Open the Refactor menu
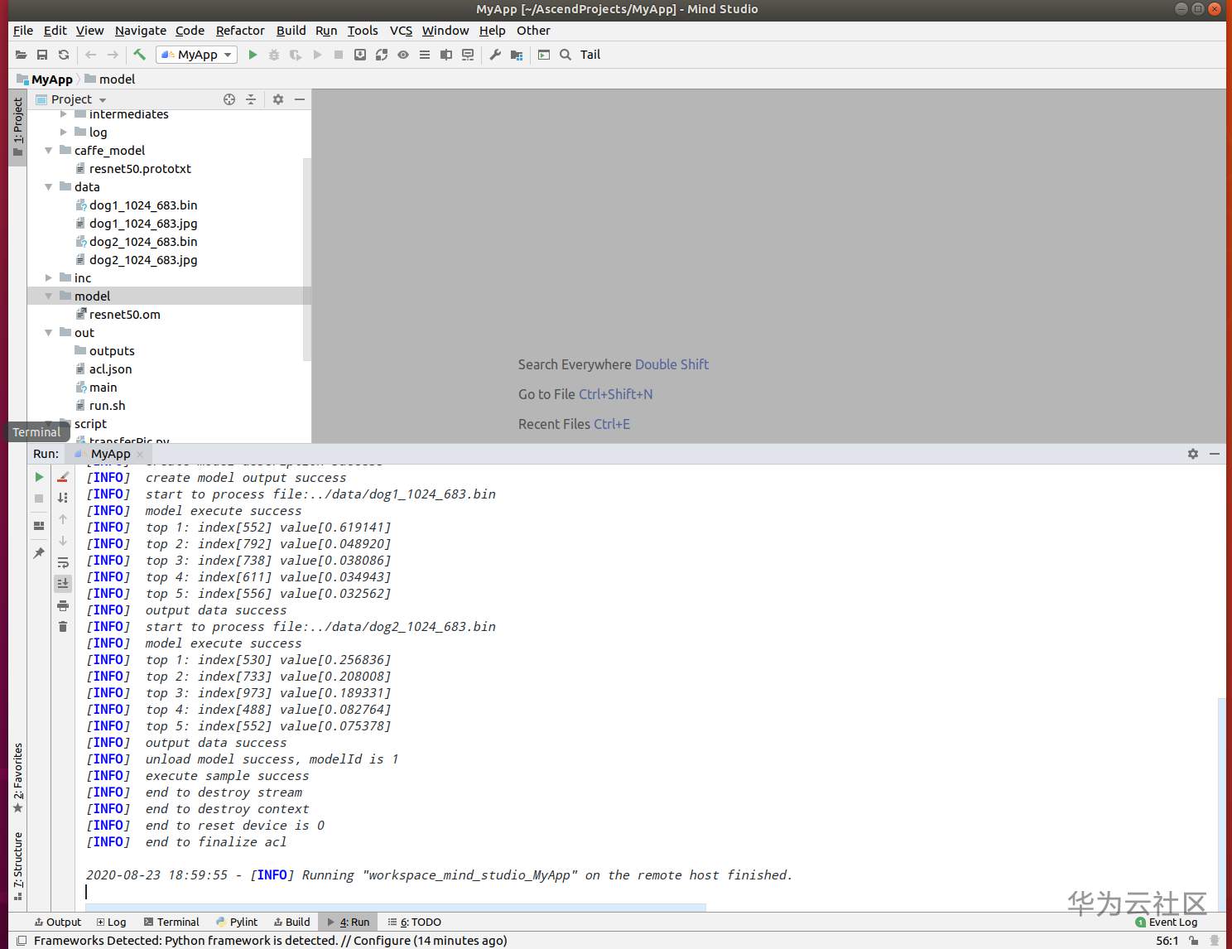1232x949 pixels. click(x=240, y=31)
